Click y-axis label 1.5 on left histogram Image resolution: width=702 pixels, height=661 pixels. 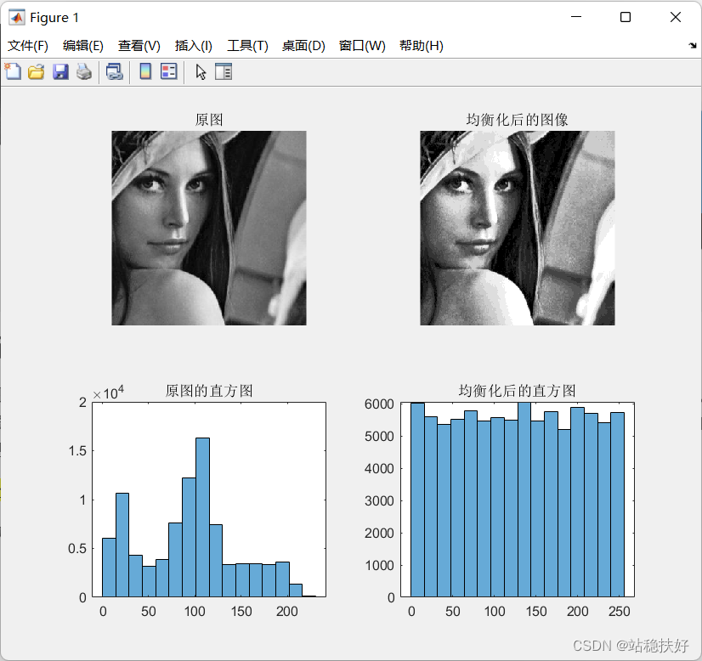(x=77, y=450)
